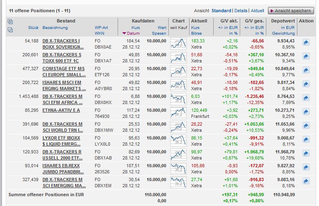This screenshot has width=319, height=206.
Task: Click action icon for Ethna-Aktiv E A row
Action: pos(306,112)
